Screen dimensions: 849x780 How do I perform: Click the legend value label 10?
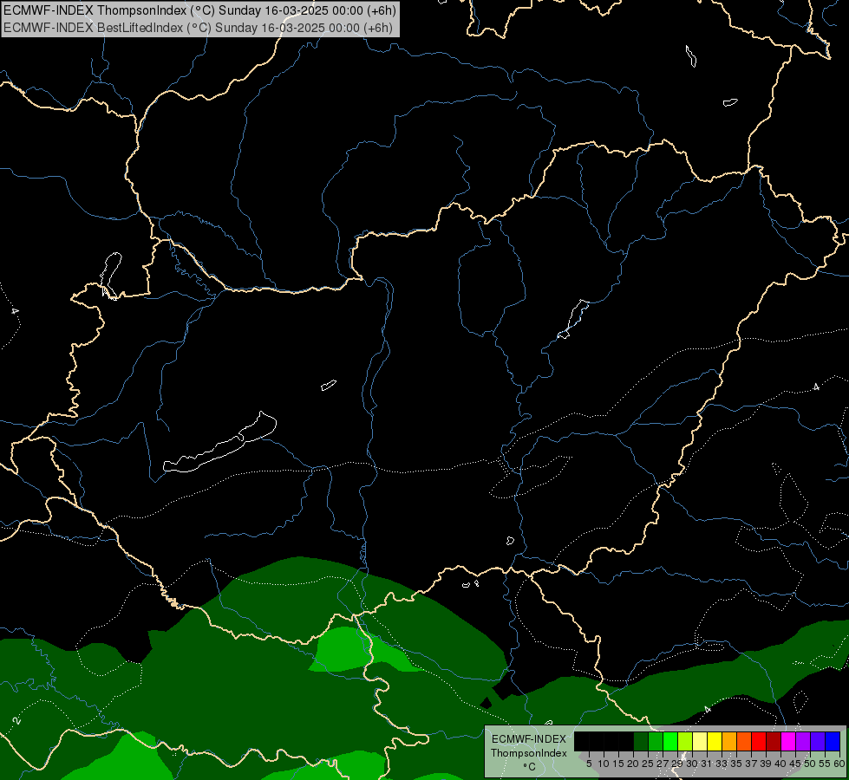pos(604,764)
